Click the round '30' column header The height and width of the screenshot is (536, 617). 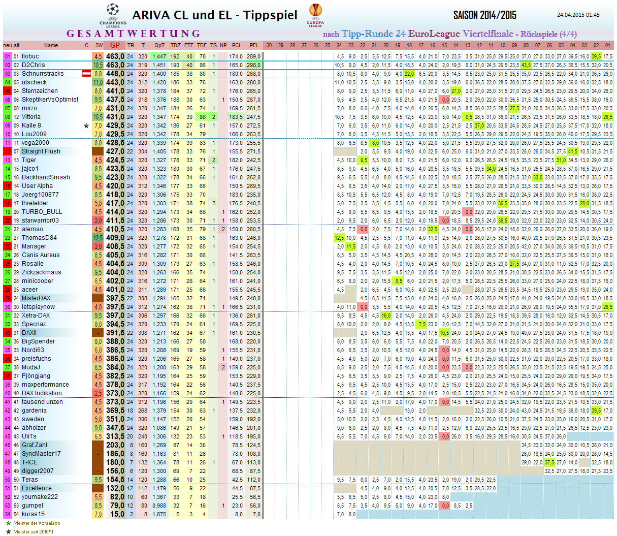pos(269,46)
